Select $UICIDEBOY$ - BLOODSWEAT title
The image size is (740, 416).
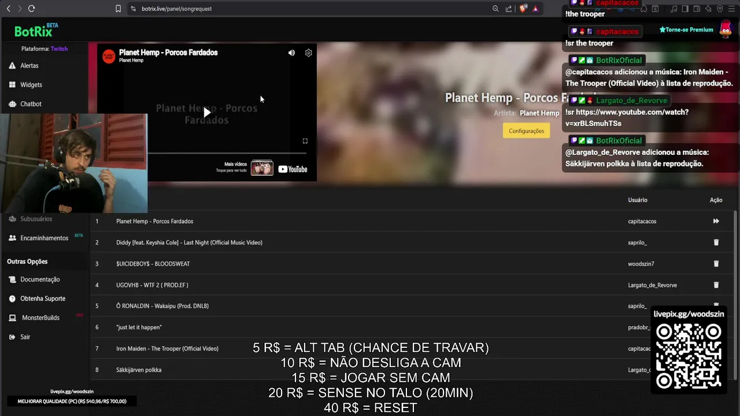[x=153, y=264]
